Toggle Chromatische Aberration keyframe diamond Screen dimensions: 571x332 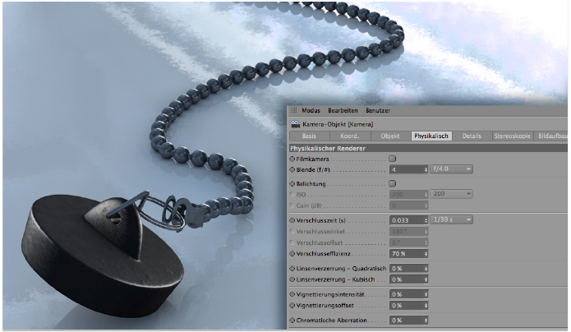[x=292, y=320]
